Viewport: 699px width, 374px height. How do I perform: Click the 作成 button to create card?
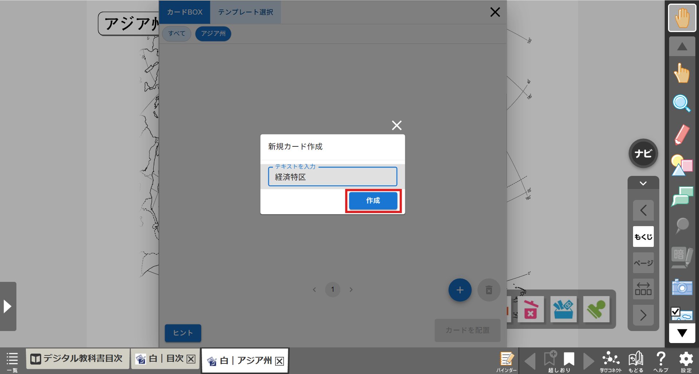tap(373, 201)
